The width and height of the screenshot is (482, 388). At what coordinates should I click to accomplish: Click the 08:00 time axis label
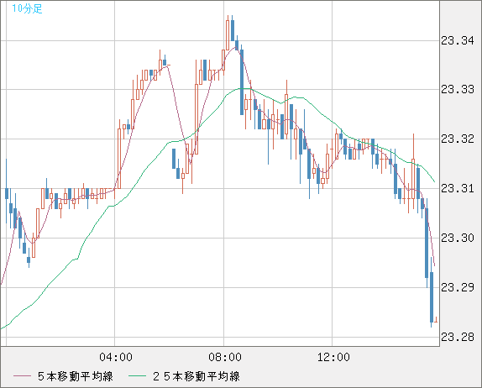click(225, 357)
